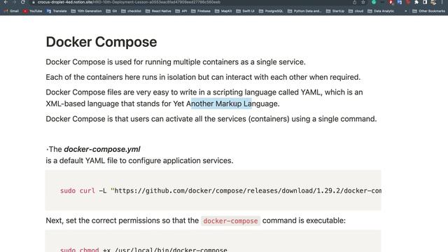Viewport: 448px width, 252px height.
Task: Expand the Firebase bookmark folder
Action: 201,11
